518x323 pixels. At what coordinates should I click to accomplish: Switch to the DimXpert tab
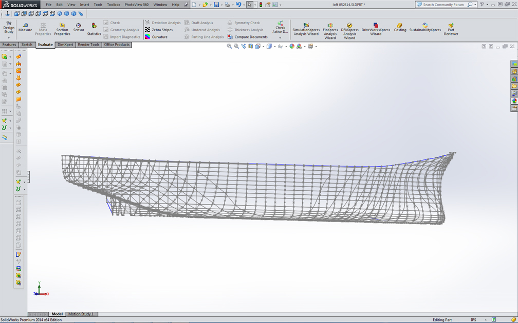coord(65,45)
